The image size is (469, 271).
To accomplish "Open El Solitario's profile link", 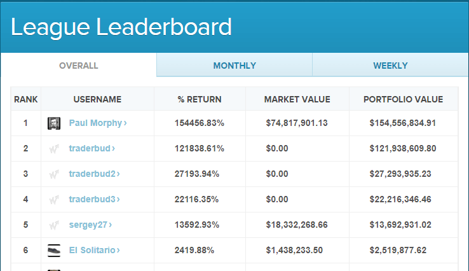I will (94, 250).
